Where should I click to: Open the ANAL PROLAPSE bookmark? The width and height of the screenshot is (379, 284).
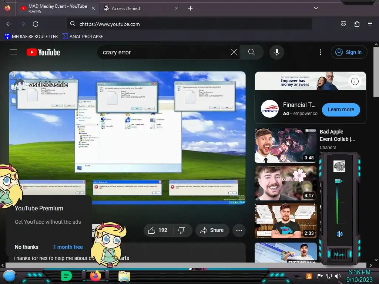pos(83,37)
